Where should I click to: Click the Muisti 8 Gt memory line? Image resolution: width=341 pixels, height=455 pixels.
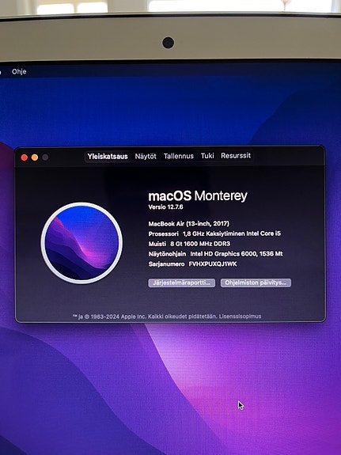tap(189, 244)
